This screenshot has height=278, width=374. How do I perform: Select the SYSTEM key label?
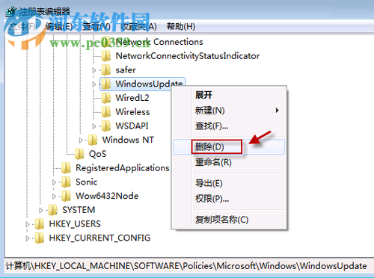(x=79, y=210)
